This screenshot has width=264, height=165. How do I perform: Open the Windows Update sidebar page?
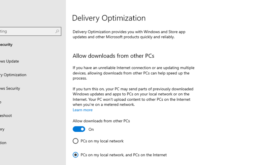click(x=10, y=61)
